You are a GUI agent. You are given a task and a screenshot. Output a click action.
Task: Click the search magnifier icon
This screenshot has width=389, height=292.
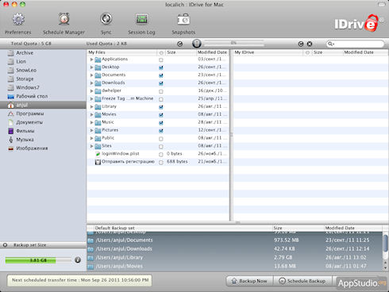(x=330, y=44)
